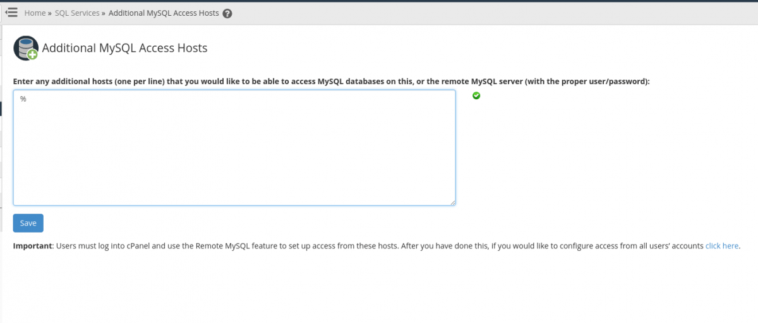This screenshot has width=758, height=323.
Task: Click the green validation checkmark icon
Action: click(x=476, y=95)
